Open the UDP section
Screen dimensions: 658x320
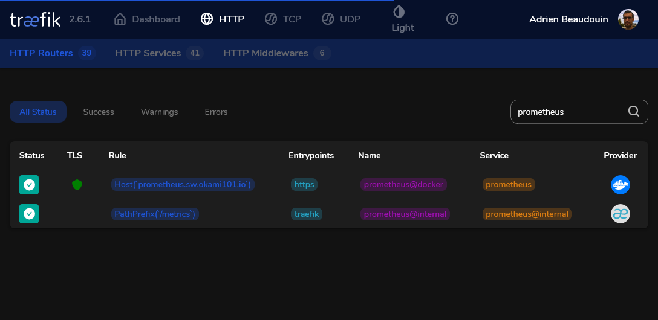[340, 19]
